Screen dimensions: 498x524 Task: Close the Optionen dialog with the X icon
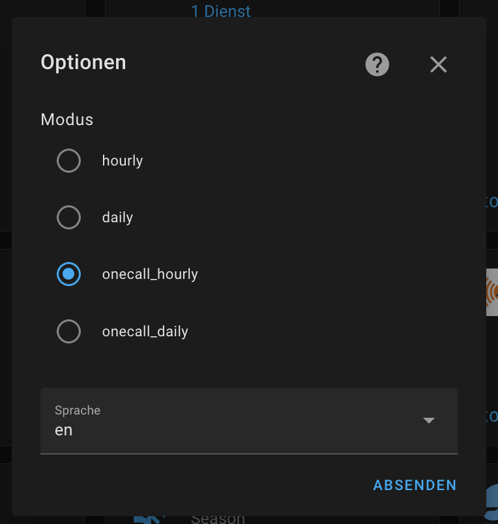pyautogui.click(x=437, y=64)
